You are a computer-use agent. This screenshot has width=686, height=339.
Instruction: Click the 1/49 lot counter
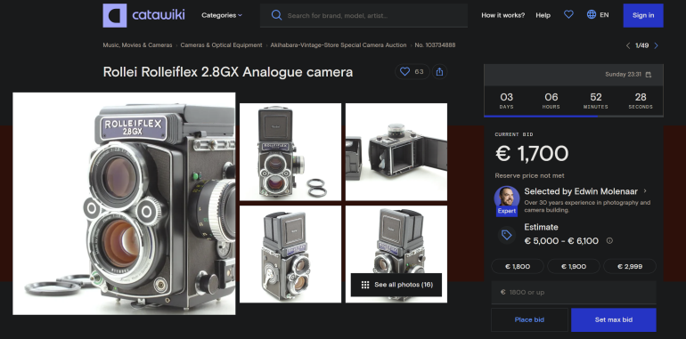tap(641, 45)
